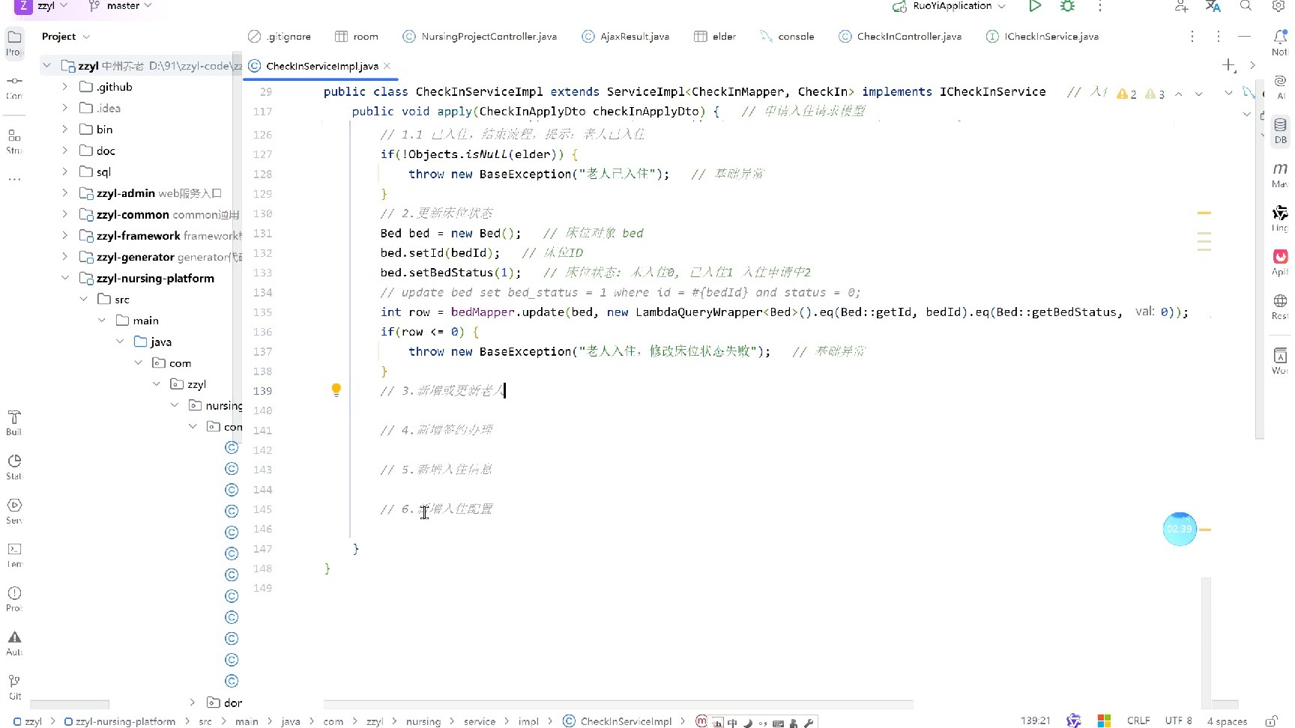Click the translate icon in title bar
This screenshot has height=728, width=1295.
pyautogui.click(x=1213, y=6)
